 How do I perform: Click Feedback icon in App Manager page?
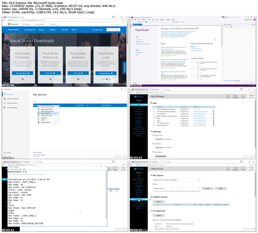[235, 96]
